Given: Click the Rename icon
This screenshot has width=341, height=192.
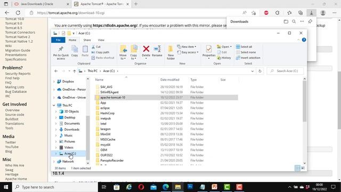Looking at the screenshot, I should [x=157, y=49].
